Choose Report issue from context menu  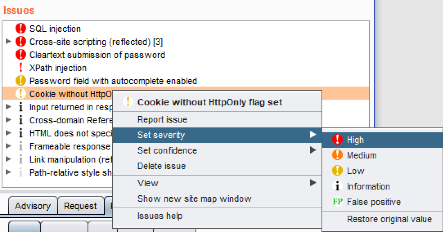pos(162,119)
